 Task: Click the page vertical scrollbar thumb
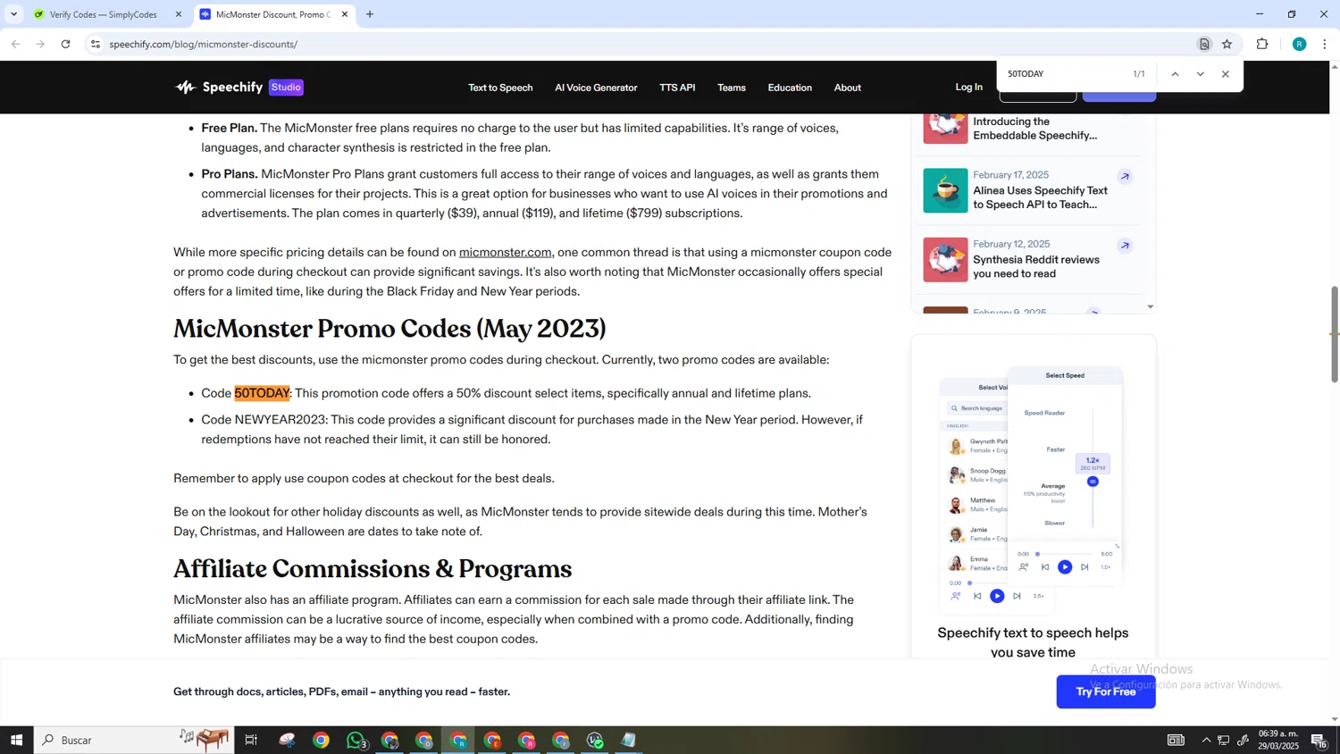[1335, 334]
